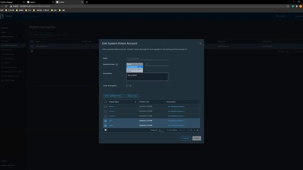Expand permissions dropdown in the test row

click(176, 121)
